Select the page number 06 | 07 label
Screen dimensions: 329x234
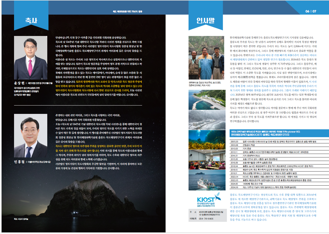click(311, 11)
